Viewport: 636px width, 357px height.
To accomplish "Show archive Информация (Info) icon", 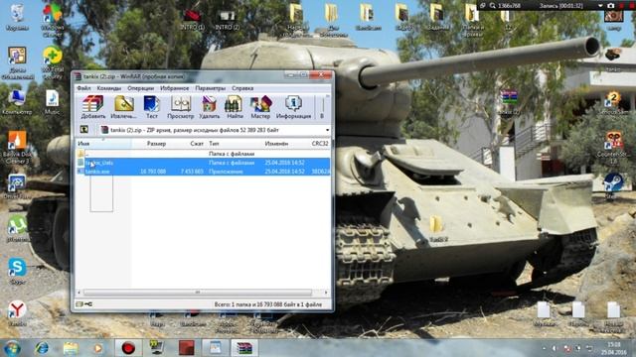I will tap(293, 107).
